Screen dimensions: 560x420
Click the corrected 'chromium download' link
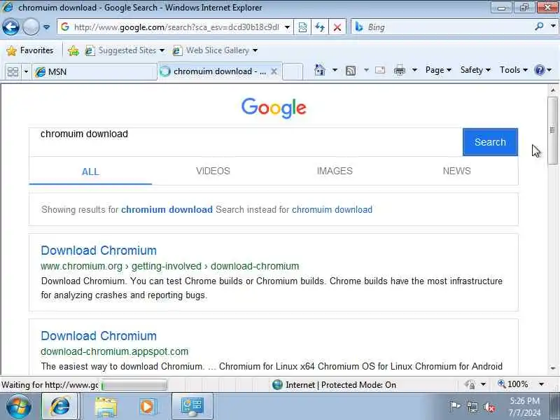pyautogui.click(x=167, y=209)
